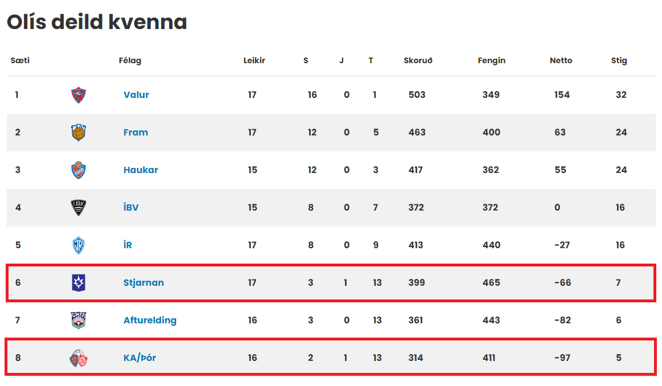Click the Netto column header
Viewport: 662px width, 386px height.
click(561, 60)
